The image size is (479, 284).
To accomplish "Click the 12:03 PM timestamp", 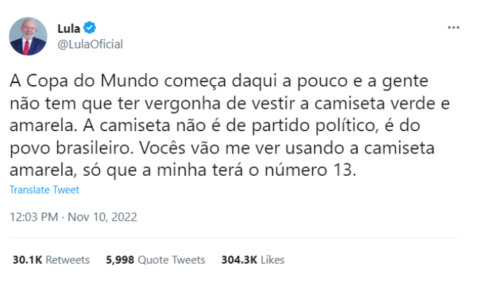I will [34, 217].
